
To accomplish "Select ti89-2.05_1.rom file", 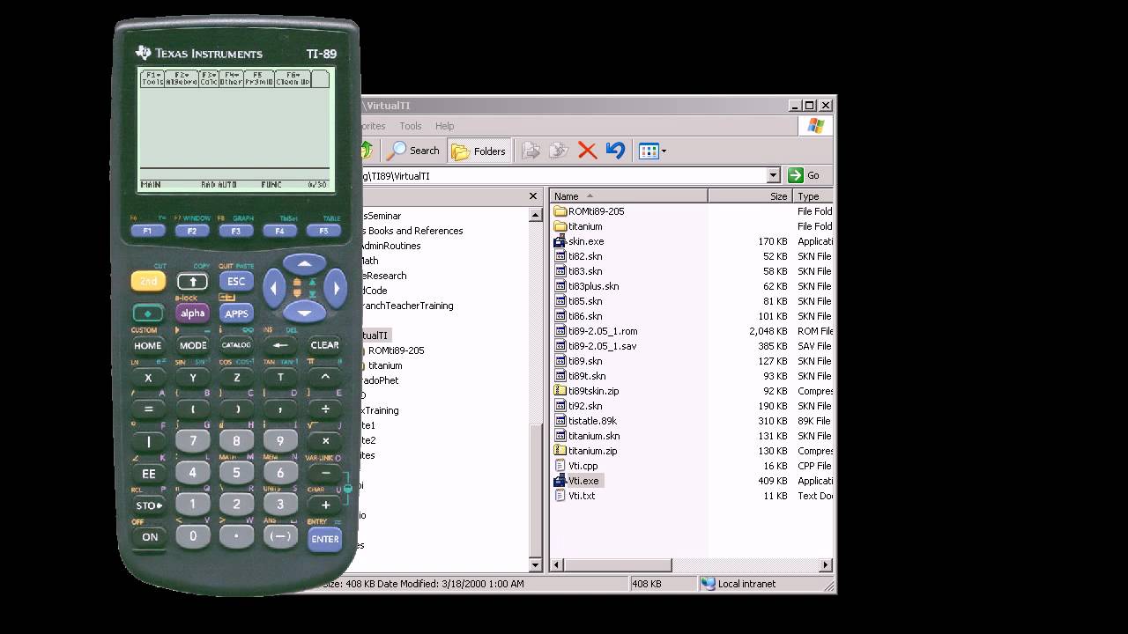I will click(596, 331).
